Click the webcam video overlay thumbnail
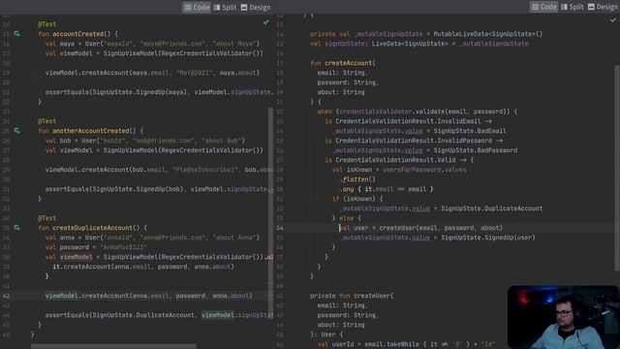Image resolution: width=620 pixels, height=349 pixels. pyautogui.click(x=564, y=317)
